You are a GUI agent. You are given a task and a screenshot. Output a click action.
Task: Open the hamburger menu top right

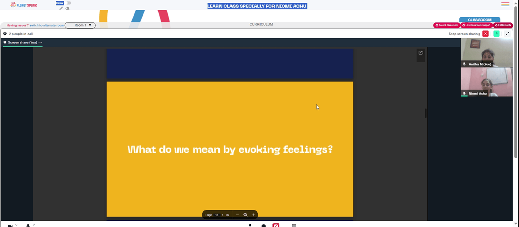pos(505,4)
